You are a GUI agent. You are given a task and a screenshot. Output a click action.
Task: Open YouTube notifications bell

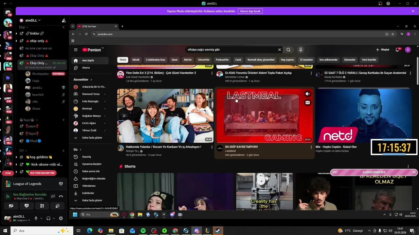[397, 50]
